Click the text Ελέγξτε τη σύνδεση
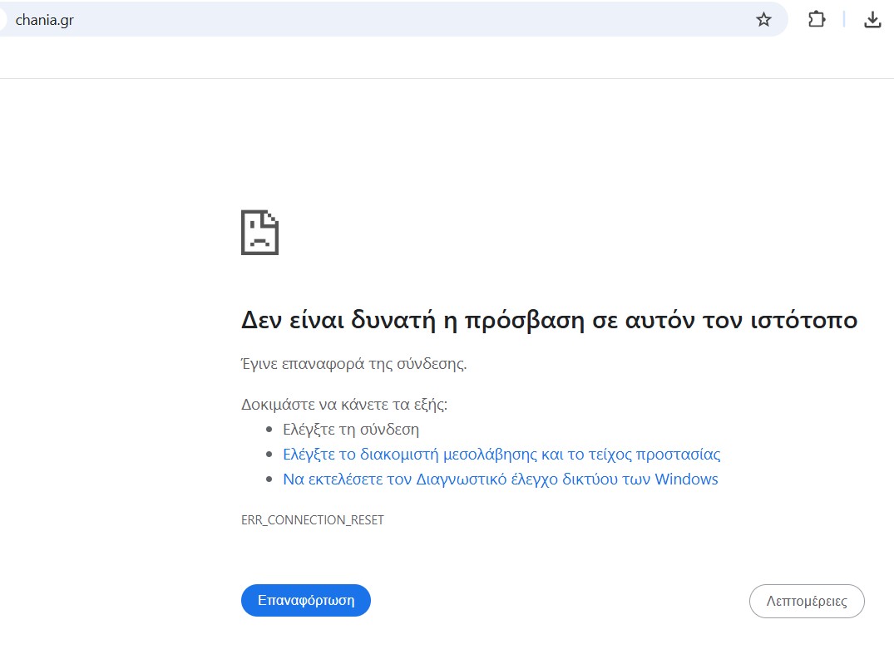The height and width of the screenshot is (654, 894). (x=351, y=429)
